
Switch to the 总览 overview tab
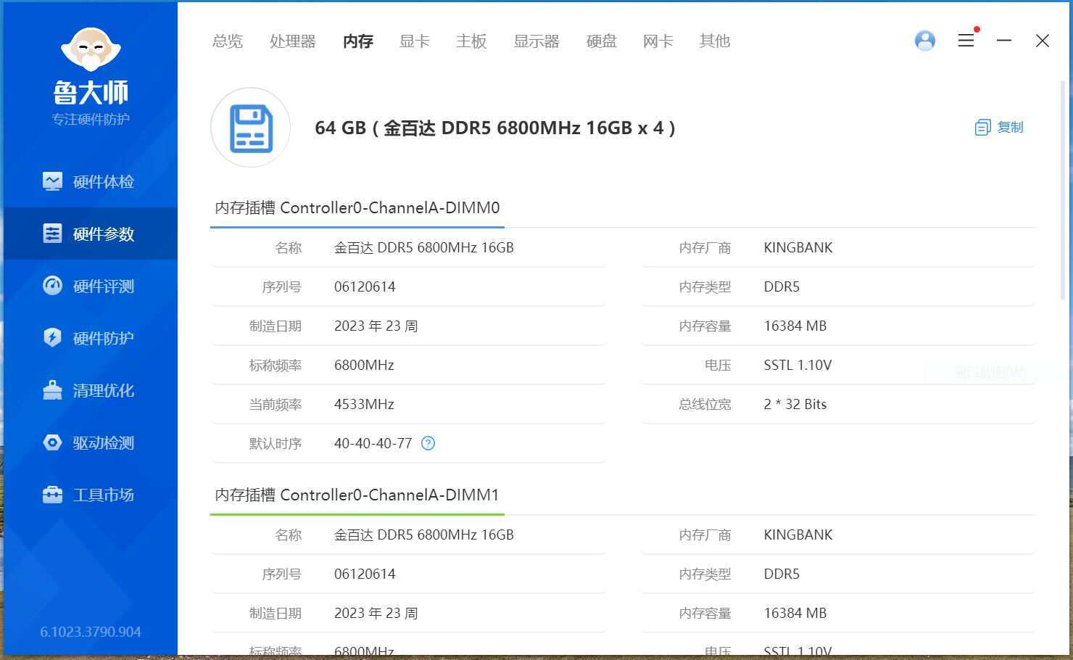click(227, 41)
